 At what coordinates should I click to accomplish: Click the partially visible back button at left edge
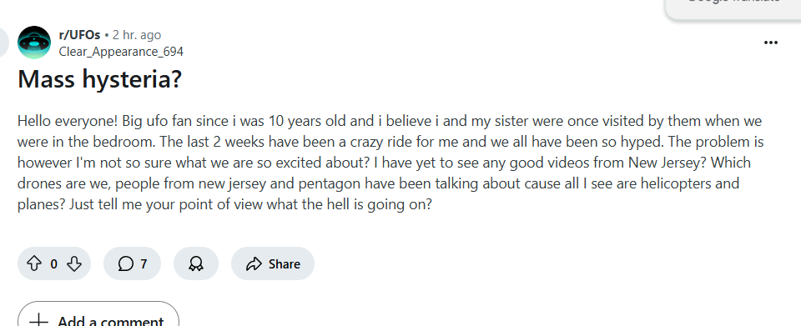click(x=4, y=43)
